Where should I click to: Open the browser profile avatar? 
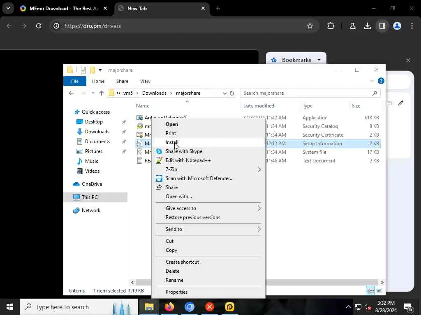397,26
